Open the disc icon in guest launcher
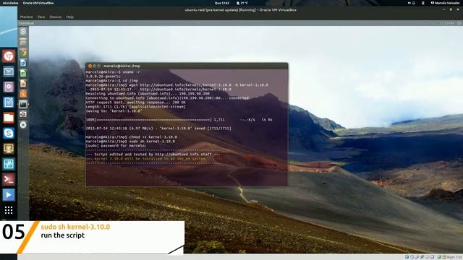The height and width of the screenshot is (260, 463). pyautogui.click(x=23, y=125)
